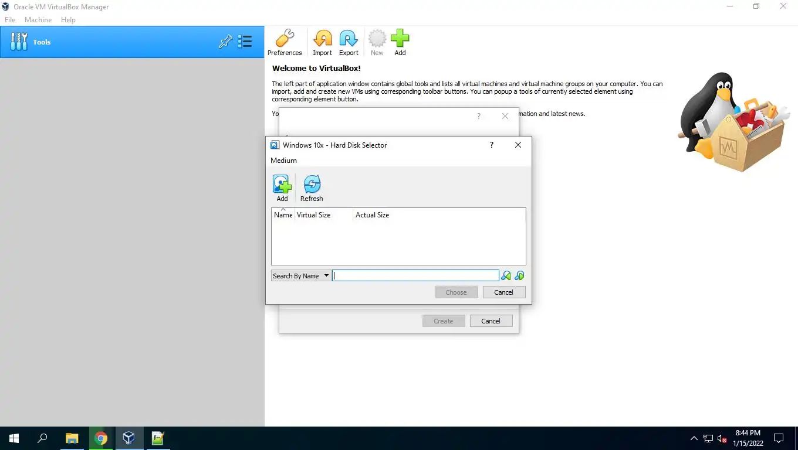Close the background Create VM wizard
798x450 pixels.
click(x=505, y=116)
